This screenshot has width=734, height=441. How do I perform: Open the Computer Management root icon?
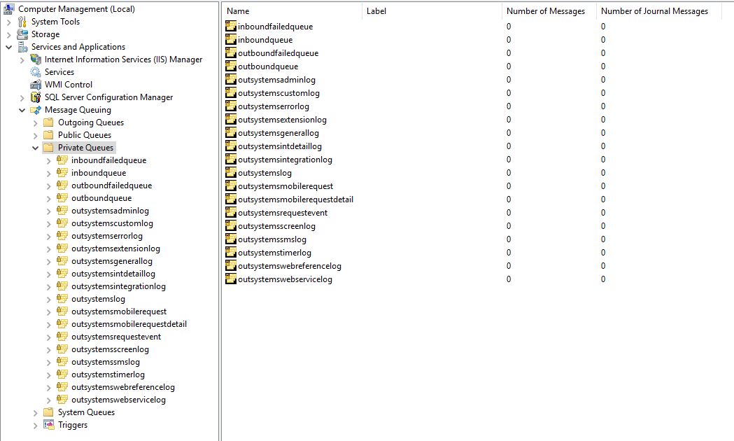tap(8, 8)
